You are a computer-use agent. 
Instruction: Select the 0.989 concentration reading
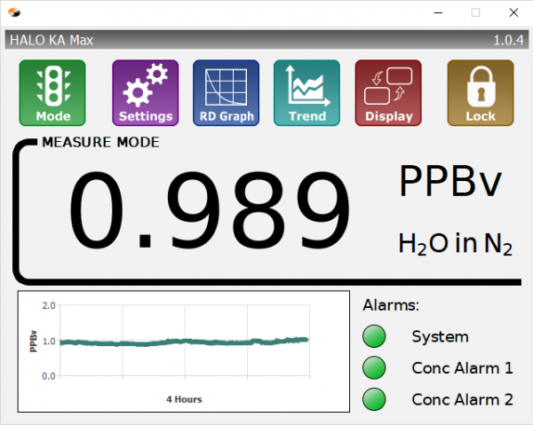click(210, 211)
